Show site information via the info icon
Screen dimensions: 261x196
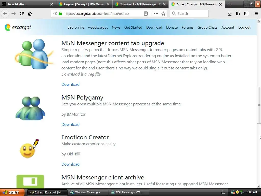(x=55, y=14)
